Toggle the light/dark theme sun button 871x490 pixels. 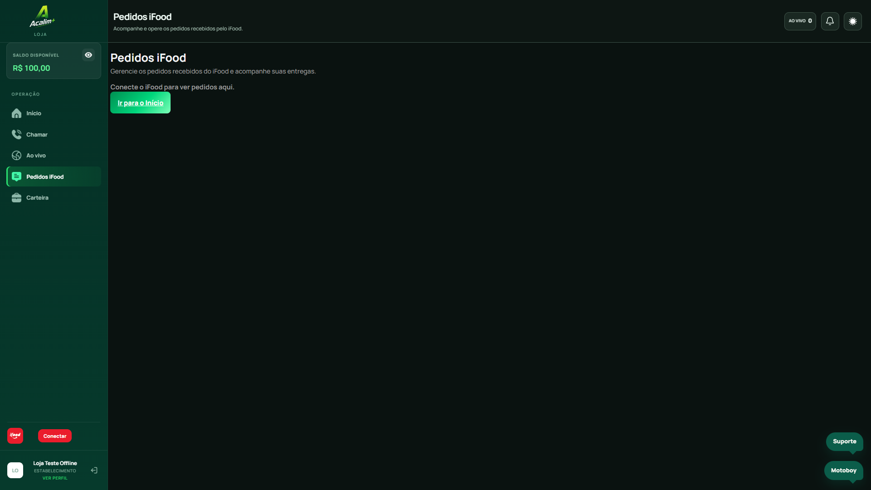[x=853, y=21]
